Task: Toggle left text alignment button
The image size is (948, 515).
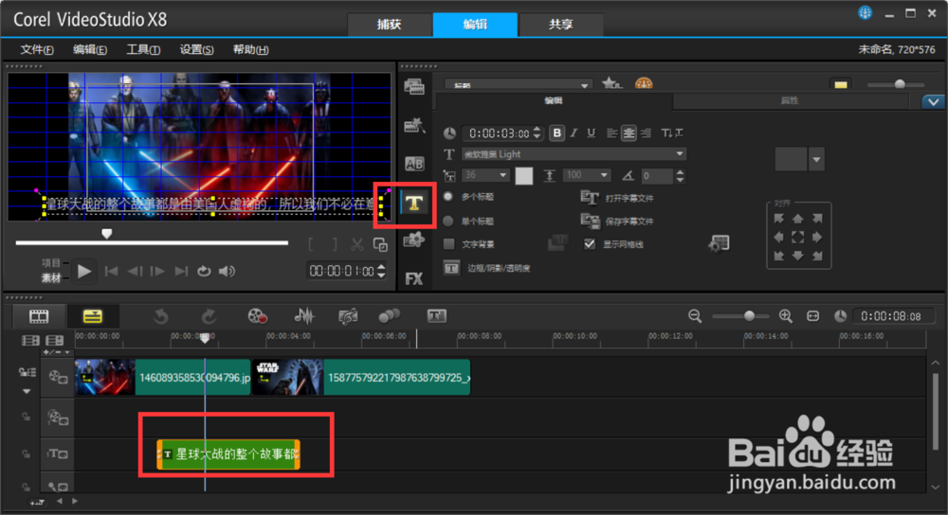Action: coord(611,133)
